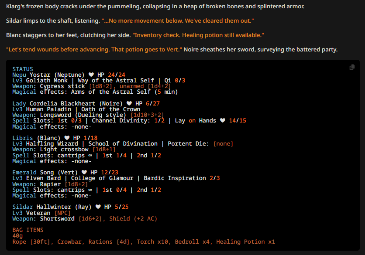
Task: Click "Lv3 Human Paladin" text
Action: (x=41, y=109)
